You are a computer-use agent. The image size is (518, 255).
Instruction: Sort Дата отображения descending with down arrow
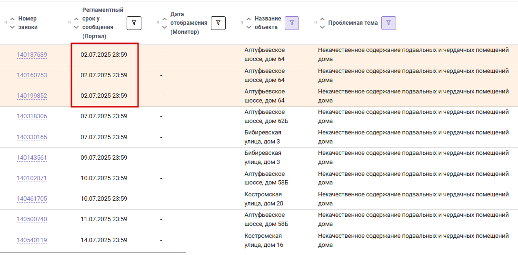165,28
